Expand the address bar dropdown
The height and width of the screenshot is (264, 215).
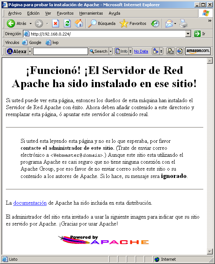click(188, 34)
